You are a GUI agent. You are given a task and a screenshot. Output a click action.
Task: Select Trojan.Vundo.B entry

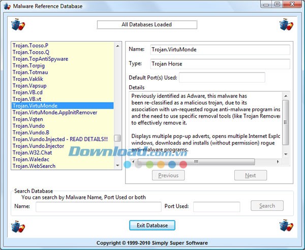click(x=63, y=132)
